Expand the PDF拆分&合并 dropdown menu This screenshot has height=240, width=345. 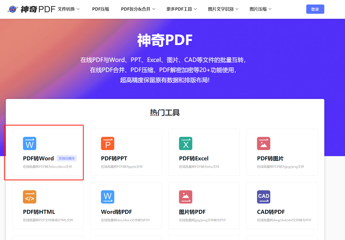[x=138, y=9]
